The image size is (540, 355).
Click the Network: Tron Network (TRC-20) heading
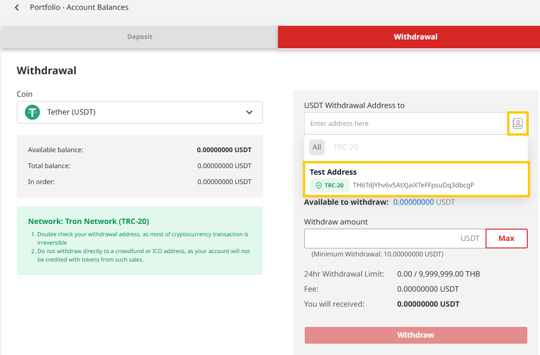click(x=88, y=221)
